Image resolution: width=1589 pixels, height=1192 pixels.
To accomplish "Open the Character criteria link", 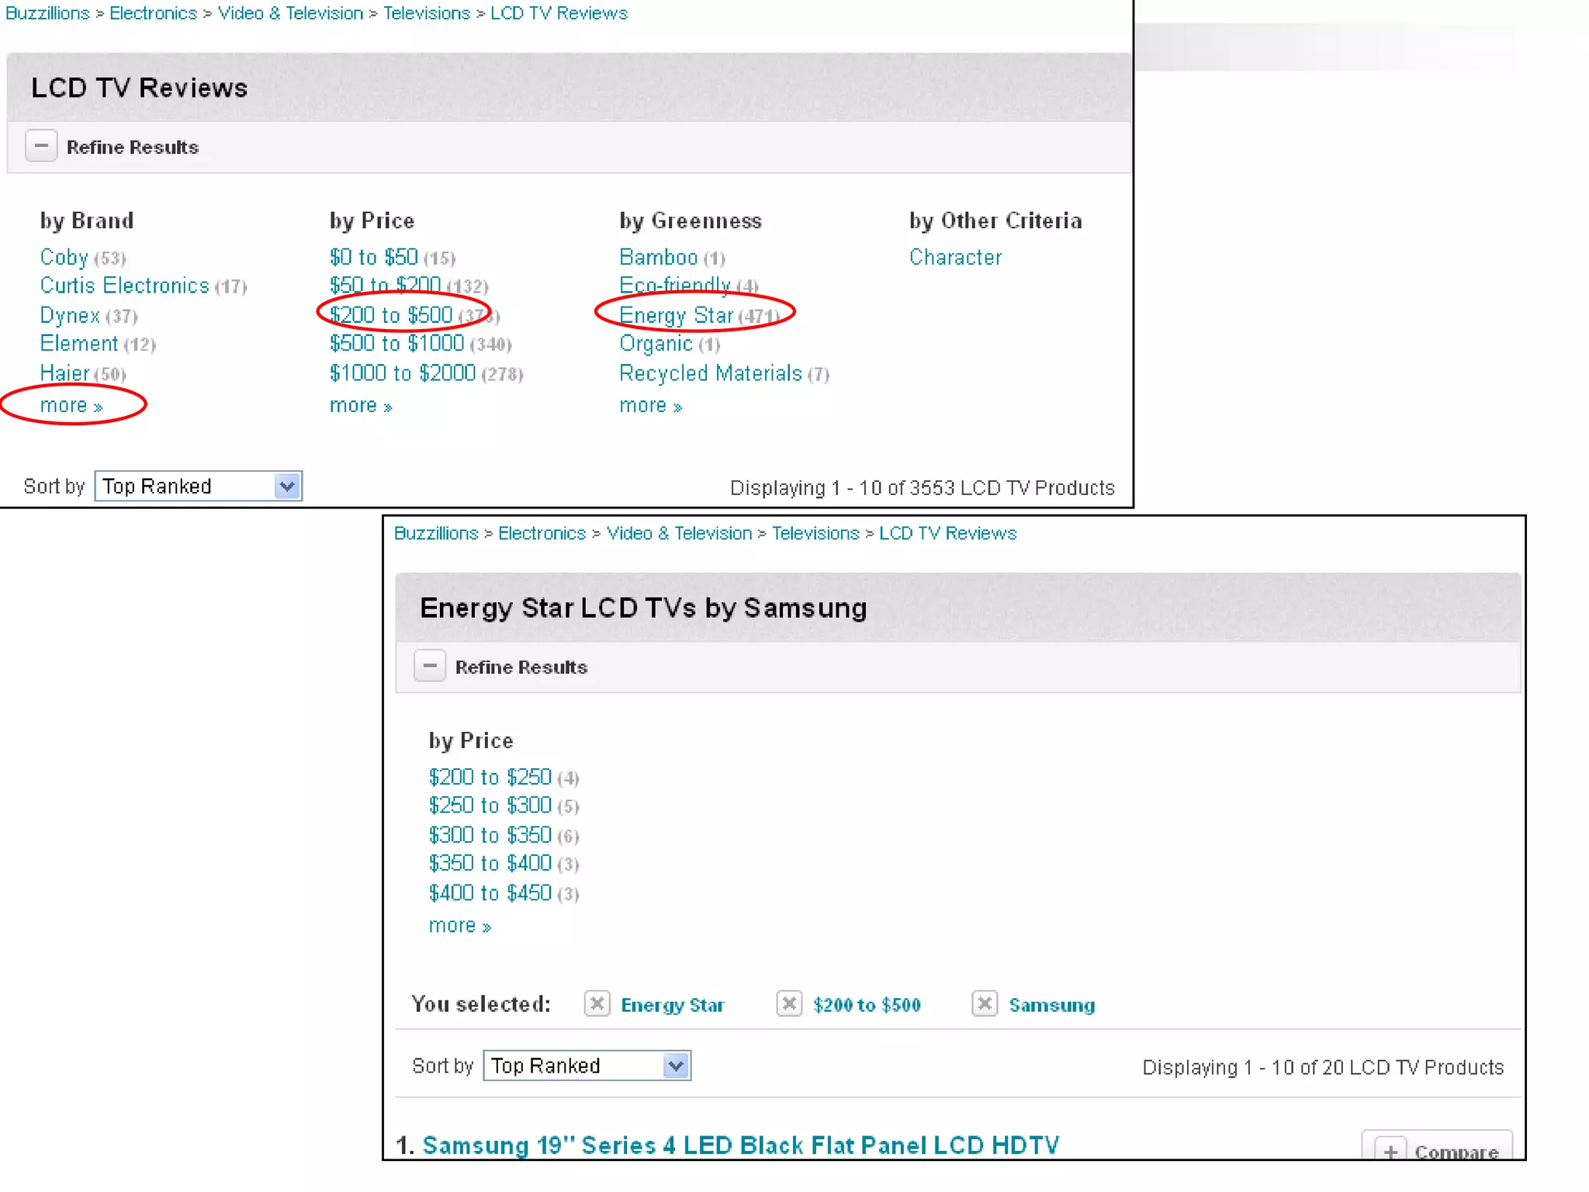I will click(x=955, y=257).
